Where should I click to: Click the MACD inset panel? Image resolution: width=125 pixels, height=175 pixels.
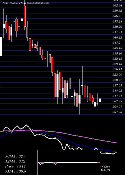click(69, 162)
